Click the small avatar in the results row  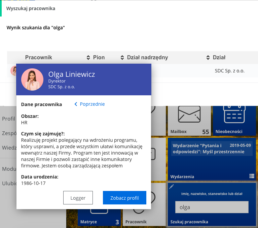[x=13, y=71]
